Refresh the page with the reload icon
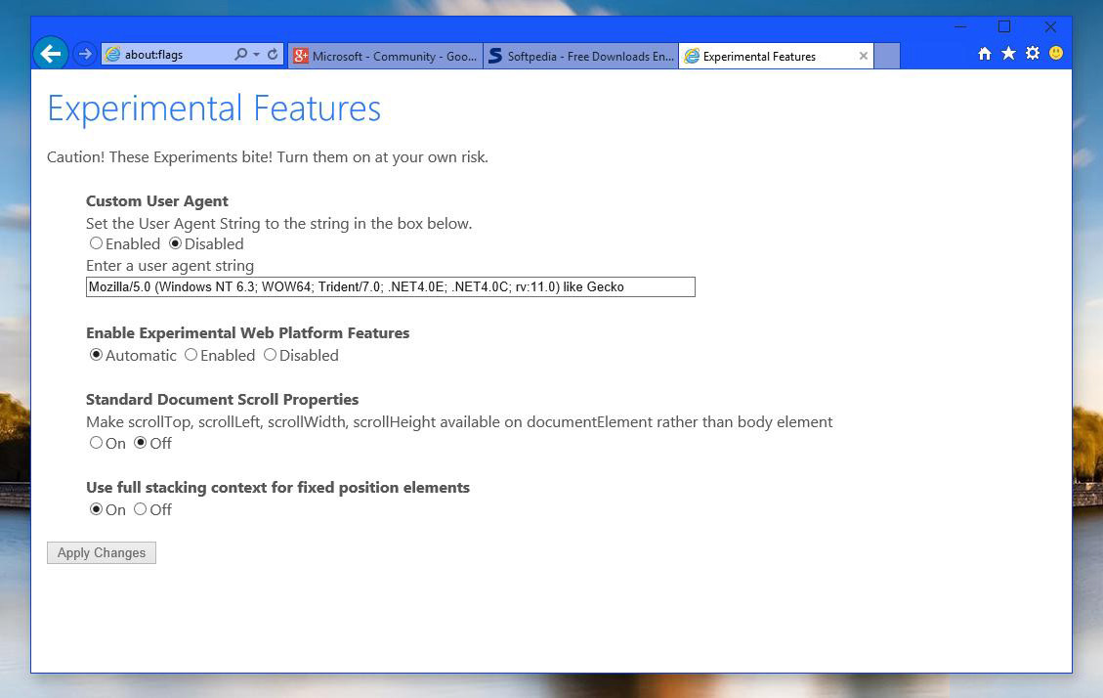Image resolution: width=1103 pixels, height=698 pixels. [273, 55]
